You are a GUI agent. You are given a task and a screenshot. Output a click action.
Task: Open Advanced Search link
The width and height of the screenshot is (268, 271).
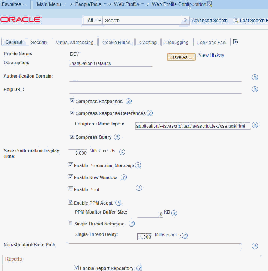pyautogui.click(x=210, y=21)
